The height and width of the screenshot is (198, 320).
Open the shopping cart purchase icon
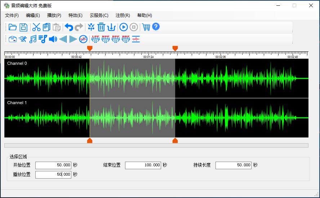coord(146,27)
